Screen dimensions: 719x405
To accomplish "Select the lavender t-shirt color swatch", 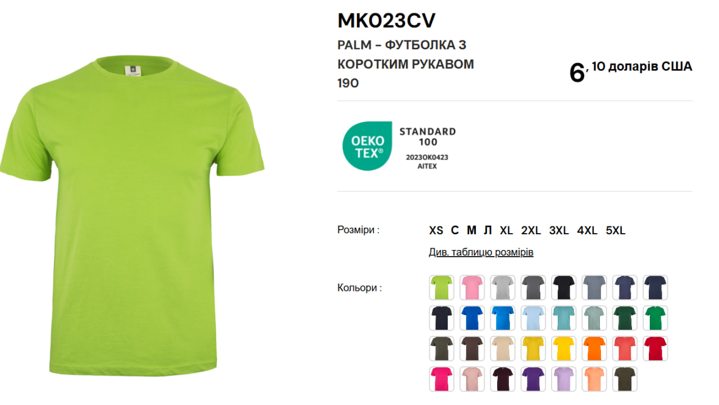I will 563,379.
